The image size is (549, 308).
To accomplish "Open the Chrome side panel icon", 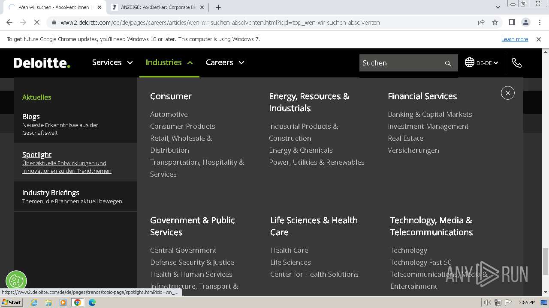I will pyautogui.click(x=512, y=22).
